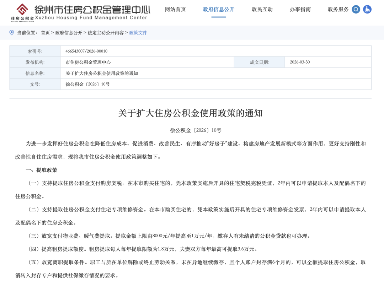Open the 法定主动公开内容 breadcrumb link
Viewport: 384px width, 281px height.
(106, 33)
